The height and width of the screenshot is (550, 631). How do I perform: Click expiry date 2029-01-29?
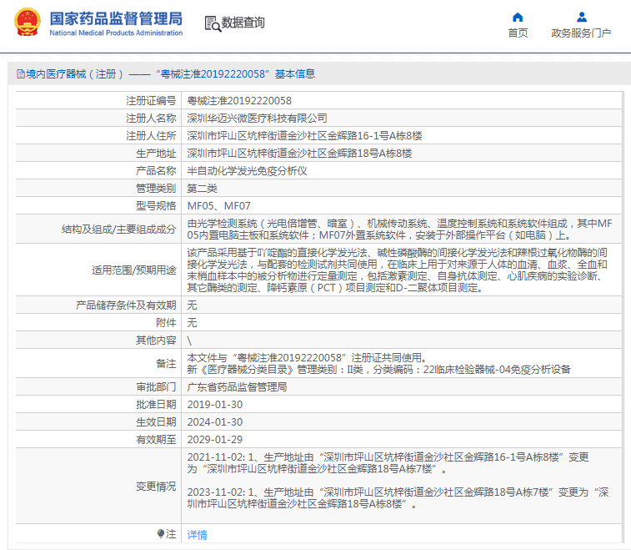(x=215, y=440)
